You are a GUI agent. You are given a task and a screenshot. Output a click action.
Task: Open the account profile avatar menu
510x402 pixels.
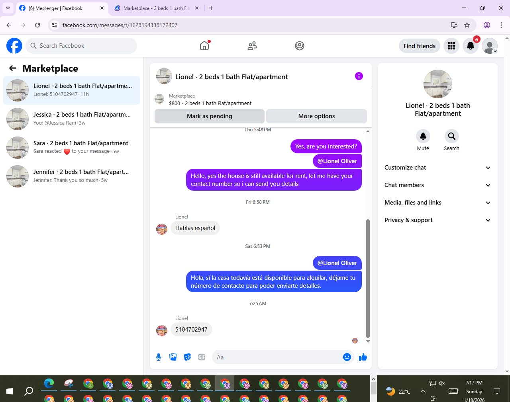[490, 46]
